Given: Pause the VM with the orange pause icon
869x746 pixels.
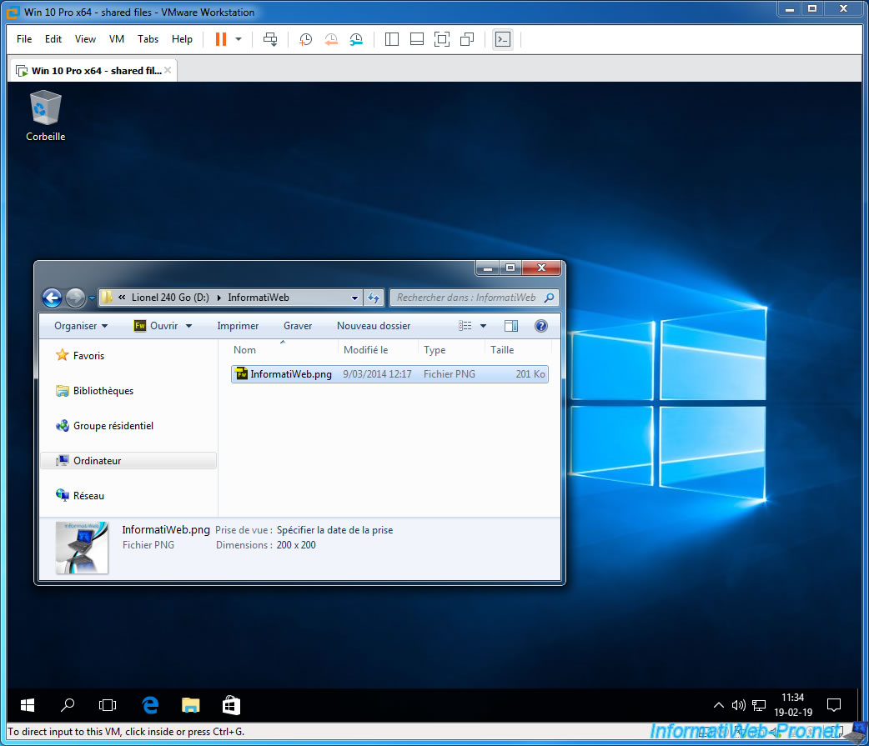Looking at the screenshot, I should pos(220,39).
